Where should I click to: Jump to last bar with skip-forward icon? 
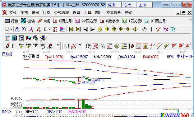point(78,29)
